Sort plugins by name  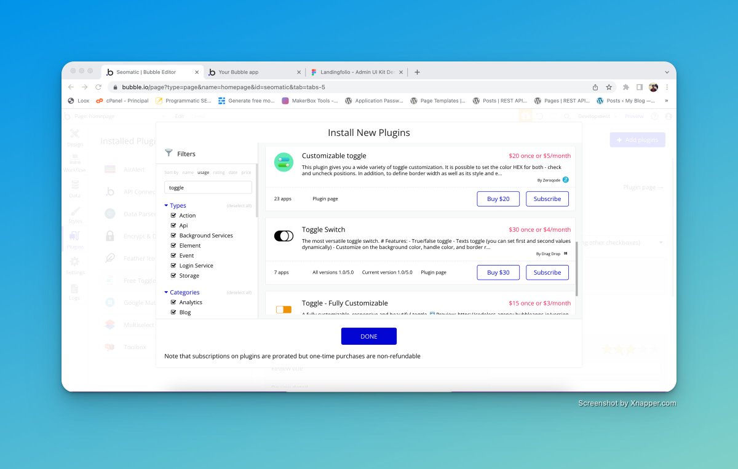click(188, 173)
